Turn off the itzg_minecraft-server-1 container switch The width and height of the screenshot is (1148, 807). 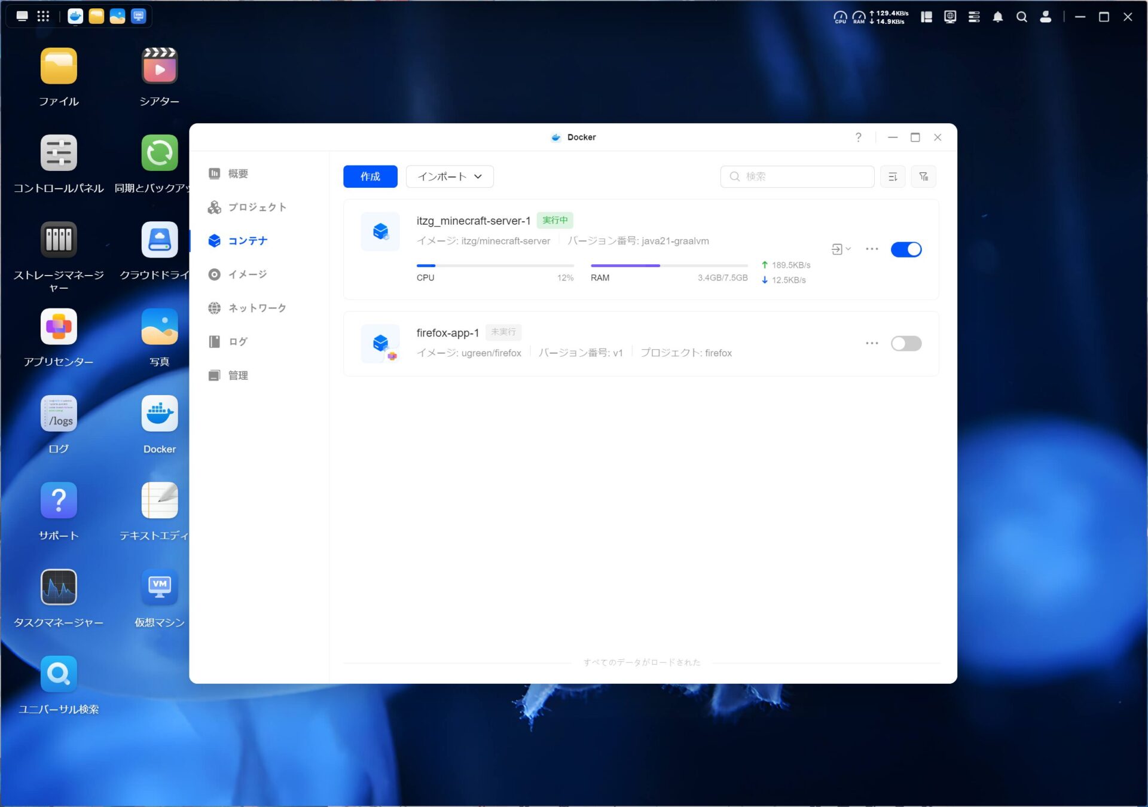[906, 249]
